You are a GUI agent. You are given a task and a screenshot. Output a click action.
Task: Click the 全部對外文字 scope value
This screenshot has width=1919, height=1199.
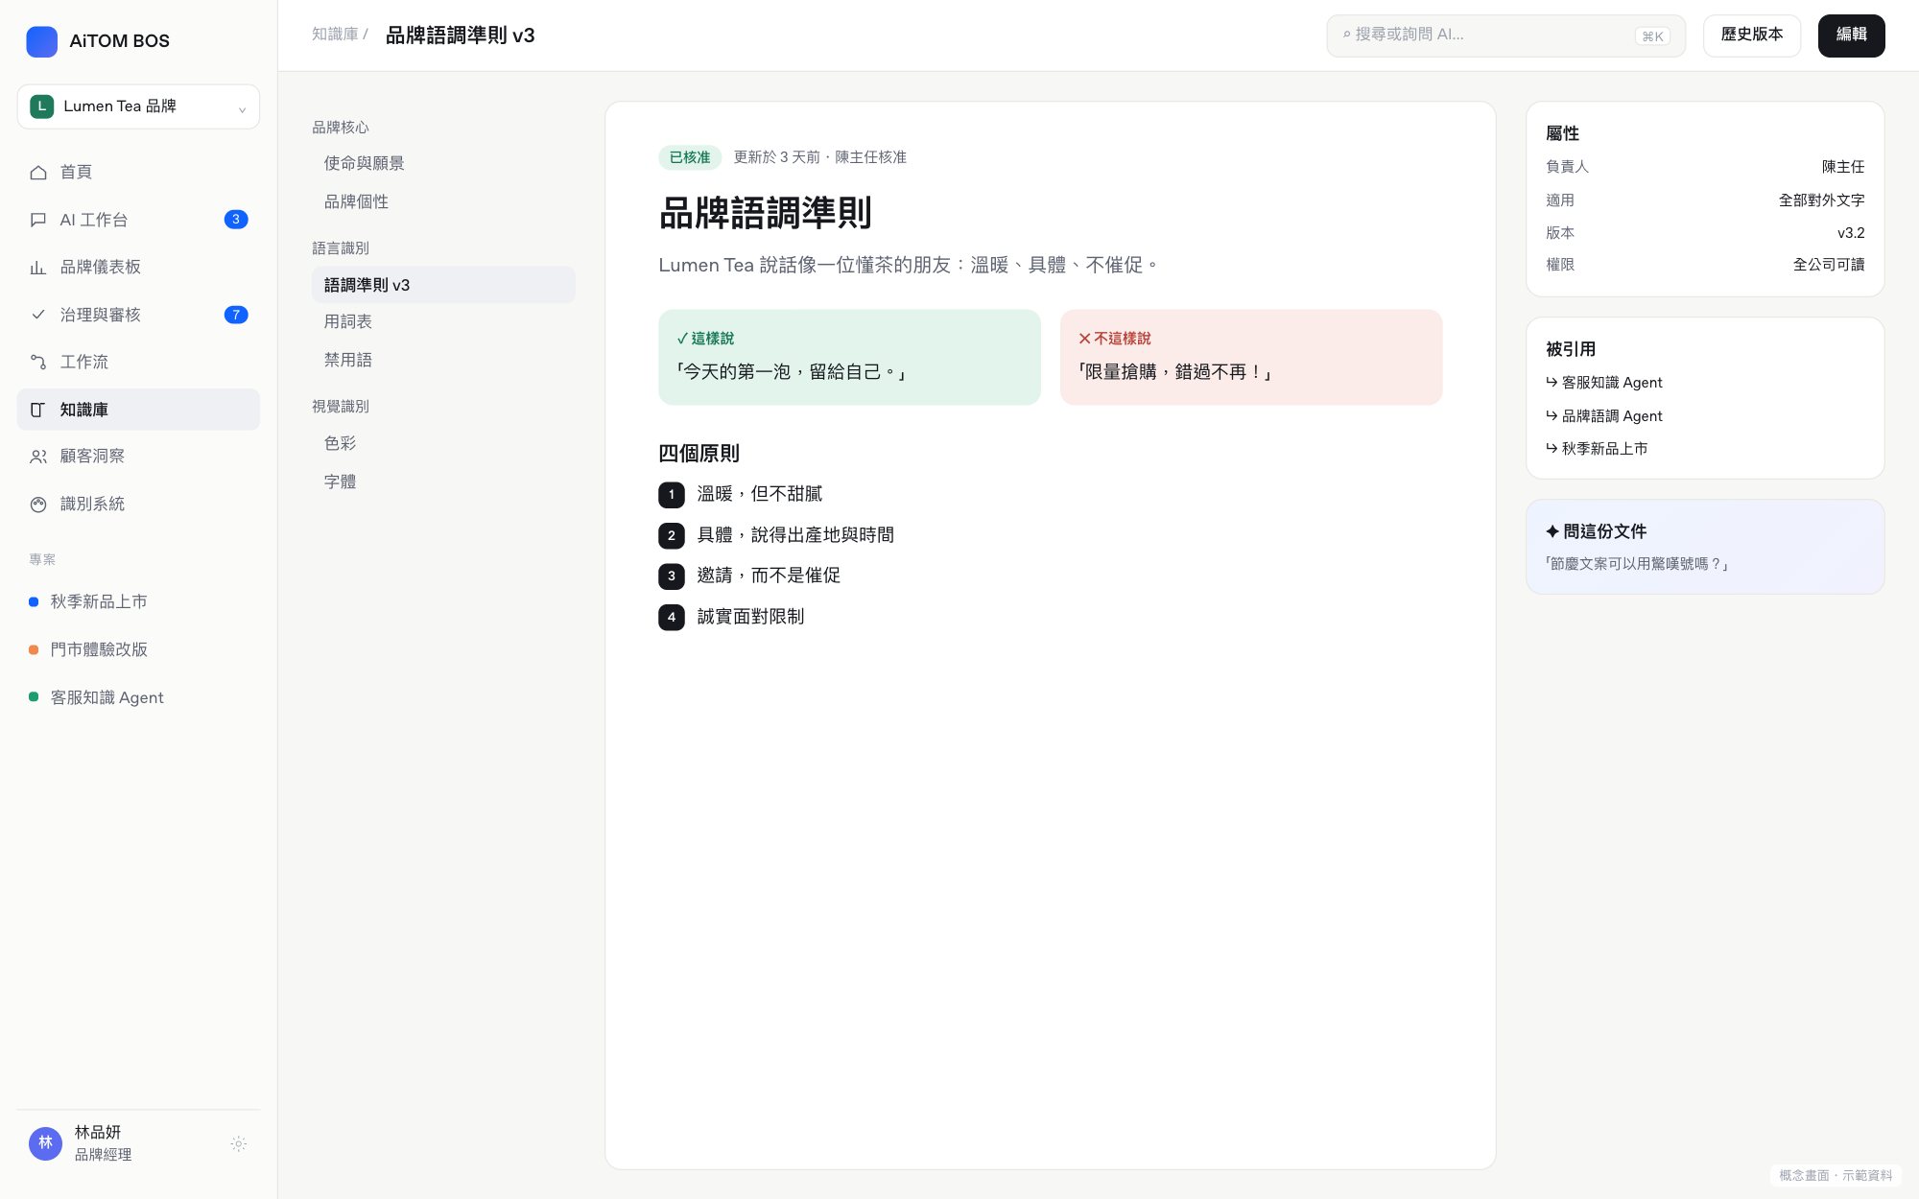pos(1821,200)
